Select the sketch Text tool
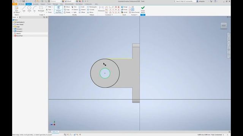 point(49,9)
